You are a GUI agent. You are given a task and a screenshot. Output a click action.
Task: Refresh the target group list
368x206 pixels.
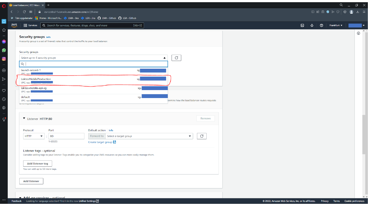click(202, 136)
